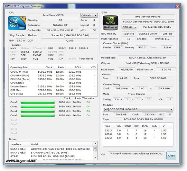This screenshot has height=171, width=187.
Task: Click the drives list scrollbar thumb
Action: (x=95, y=148)
